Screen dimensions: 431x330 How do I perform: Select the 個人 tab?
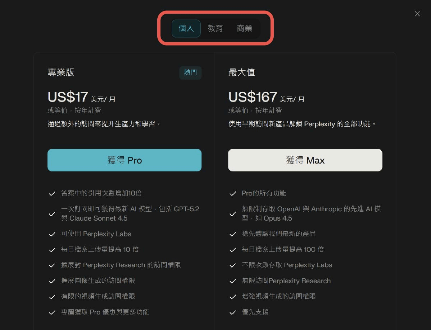pyautogui.click(x=186, y=28)
